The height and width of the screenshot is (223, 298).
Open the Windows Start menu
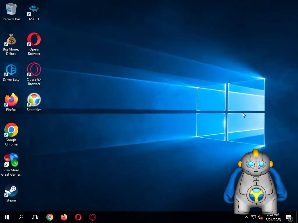click(x=7, y=217)
